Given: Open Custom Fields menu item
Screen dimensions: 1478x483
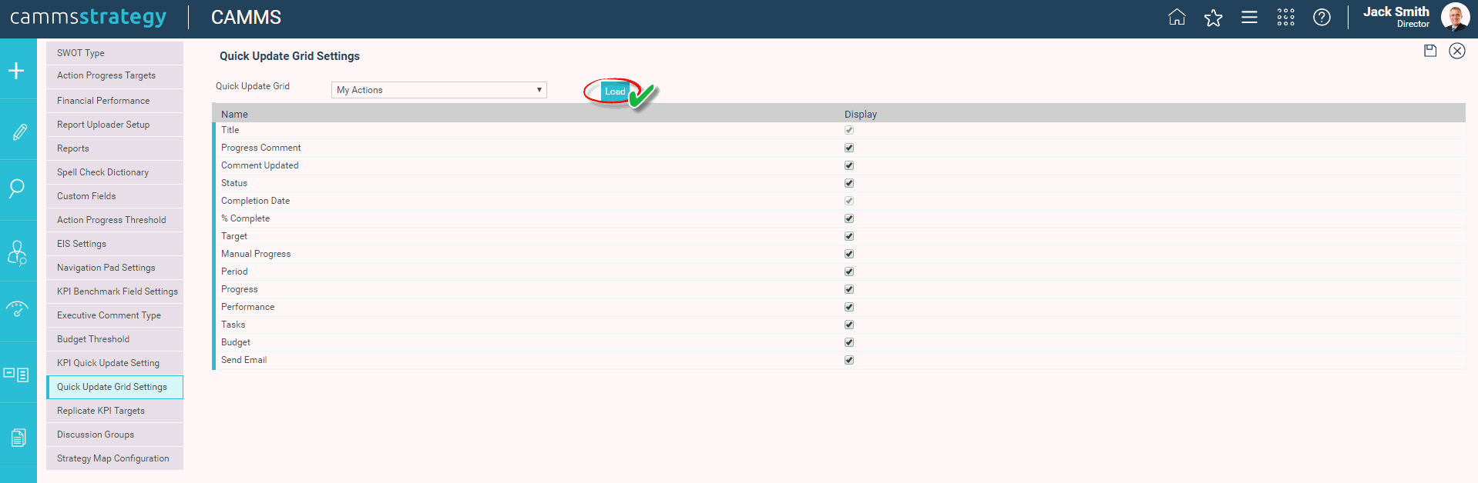Looking at the screenshot, I should click(x=115, y=196).
